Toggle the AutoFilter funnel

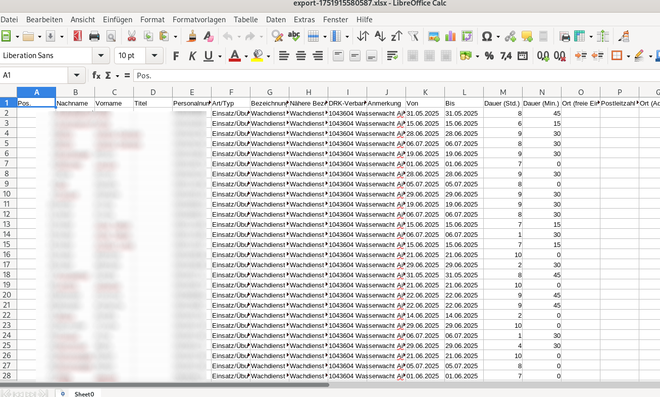tap(413, 36)
